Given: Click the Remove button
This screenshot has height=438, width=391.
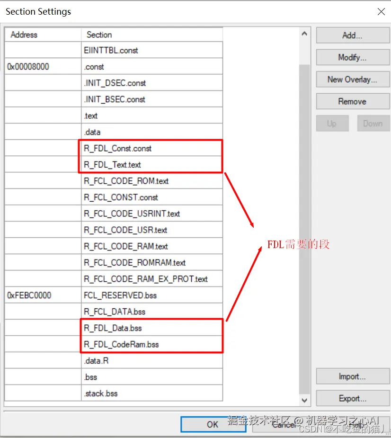Looking at the screenshot, I should pyautogui.click(x=352, y=101).
